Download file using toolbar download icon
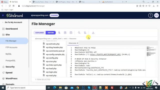Screen dimensions: 160x90 pyautogui.click(x=93, y=33)
